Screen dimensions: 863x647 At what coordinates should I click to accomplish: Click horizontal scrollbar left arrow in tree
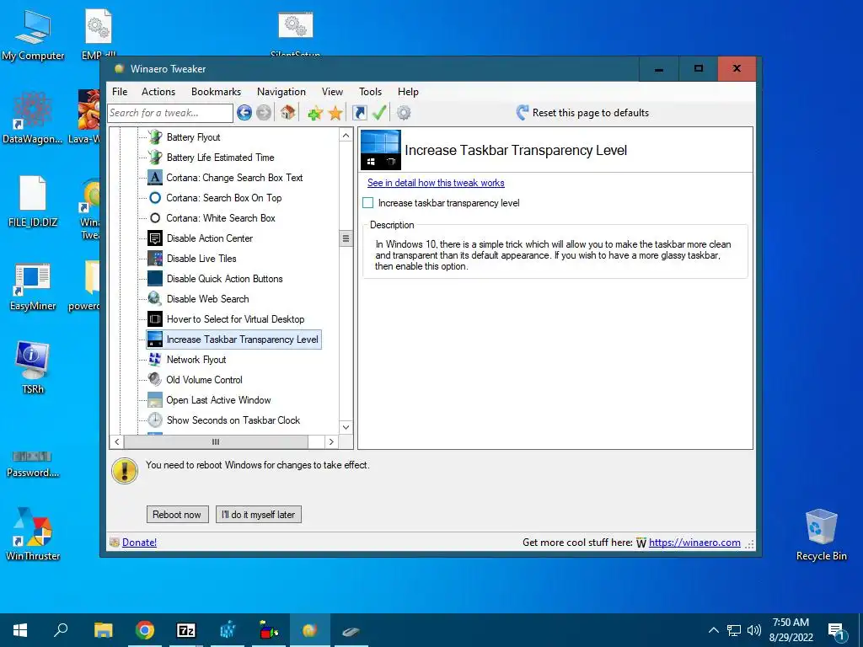pos(116,441)
